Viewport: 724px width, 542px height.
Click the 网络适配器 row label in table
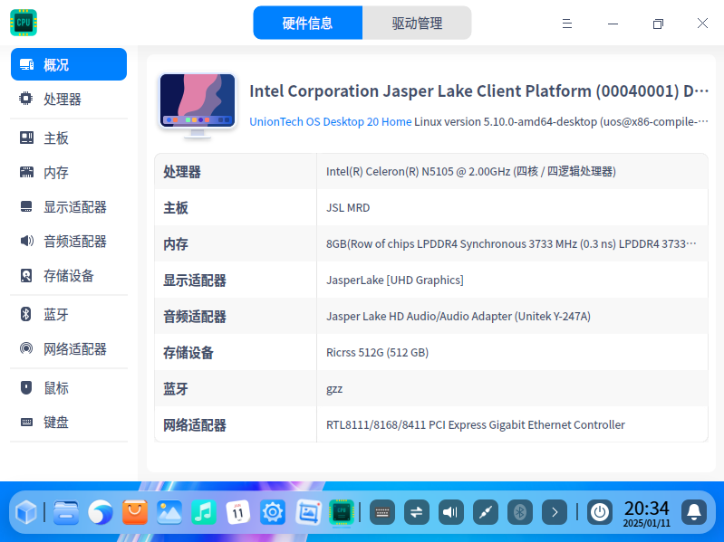195,425
